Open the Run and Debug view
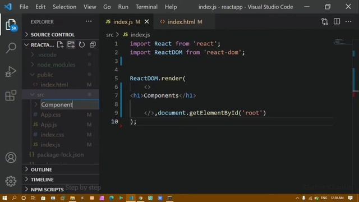The height and width of the screenshot is (202, 359). [x=11, y=71]
